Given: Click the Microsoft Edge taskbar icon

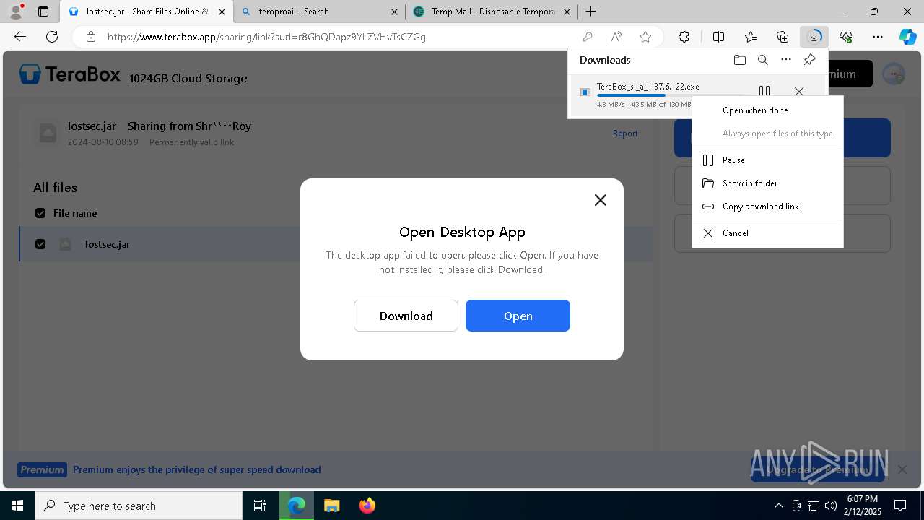Looking at the screenshot, I should pyautogui.click(x=297, y=506).
